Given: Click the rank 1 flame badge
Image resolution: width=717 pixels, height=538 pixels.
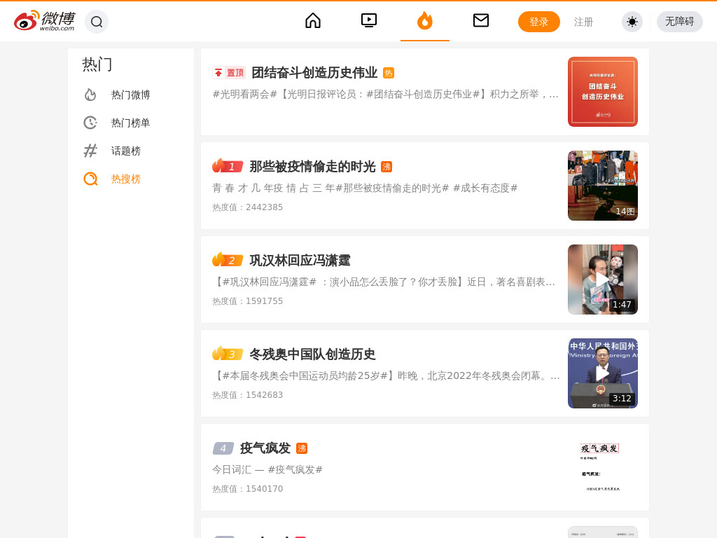Looking at the screenshot, I should pyautogui.click(x=228, y=166).
